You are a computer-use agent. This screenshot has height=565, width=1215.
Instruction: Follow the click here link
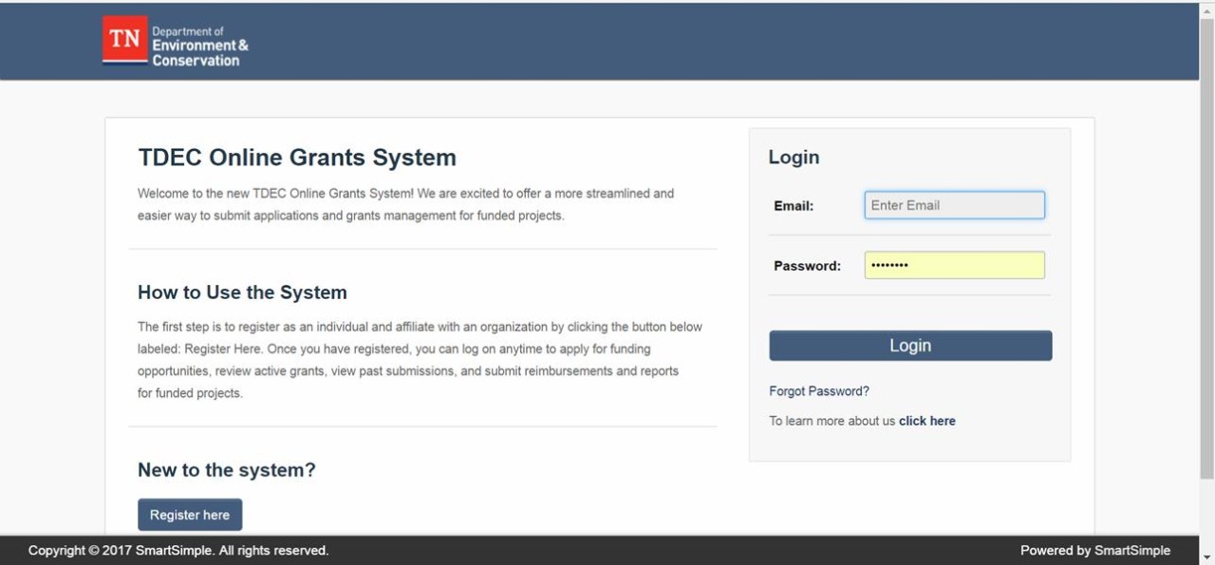click(926, 421)
